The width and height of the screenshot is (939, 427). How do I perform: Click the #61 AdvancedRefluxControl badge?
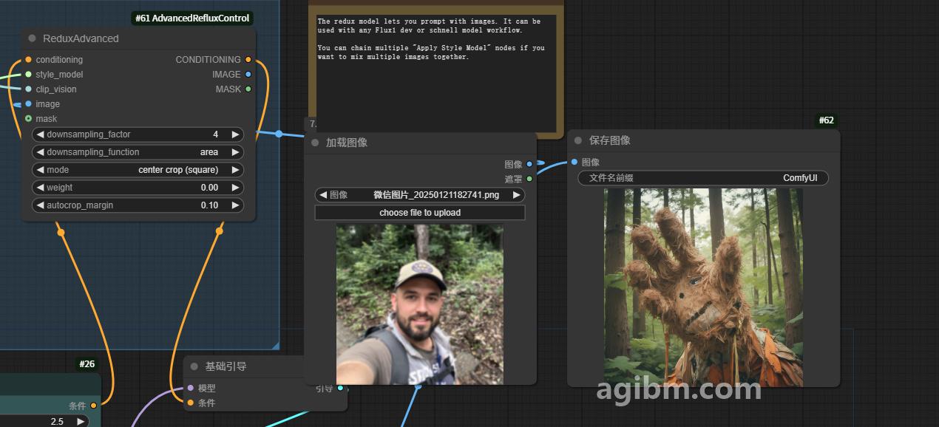point(192,18)
